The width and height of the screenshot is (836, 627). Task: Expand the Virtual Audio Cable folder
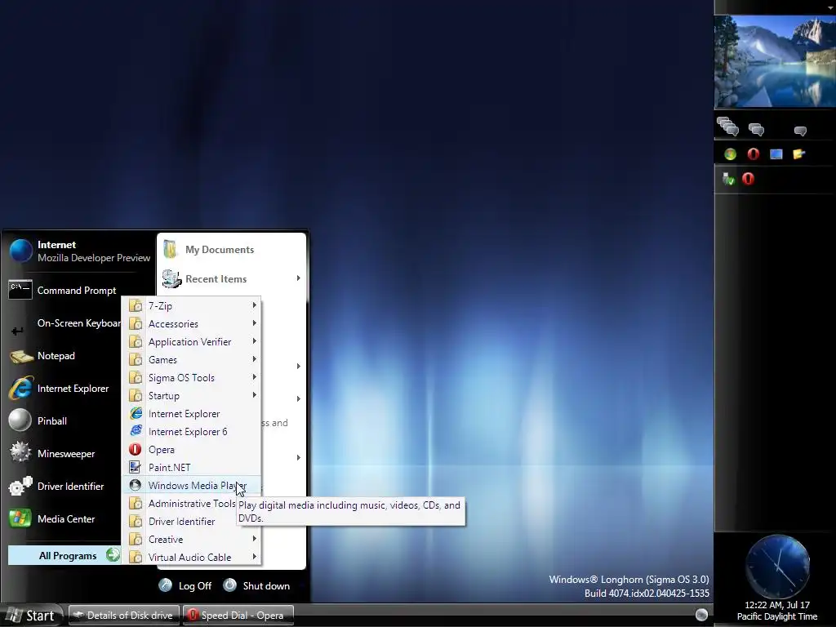tap(192, 557)
